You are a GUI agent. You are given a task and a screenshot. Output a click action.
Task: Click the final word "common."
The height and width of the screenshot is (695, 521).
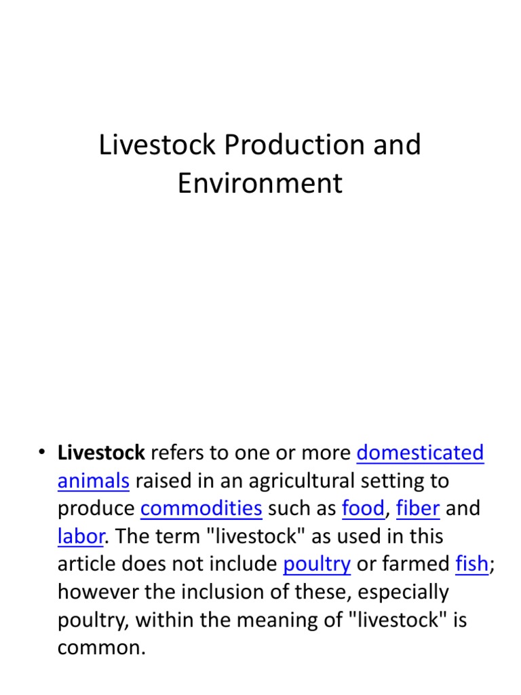point(102,647)
